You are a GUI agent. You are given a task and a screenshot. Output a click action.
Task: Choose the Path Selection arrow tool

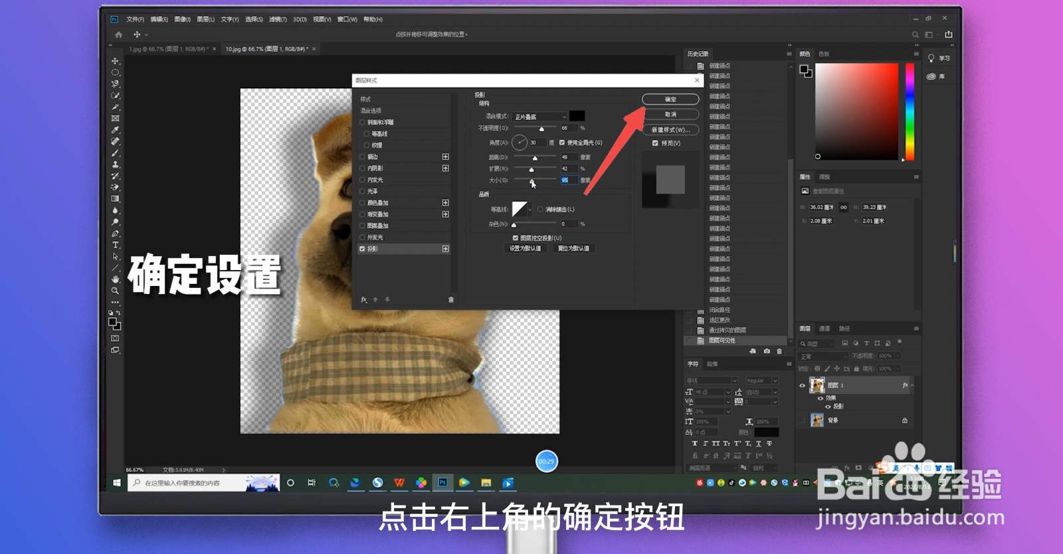point(115,256)
